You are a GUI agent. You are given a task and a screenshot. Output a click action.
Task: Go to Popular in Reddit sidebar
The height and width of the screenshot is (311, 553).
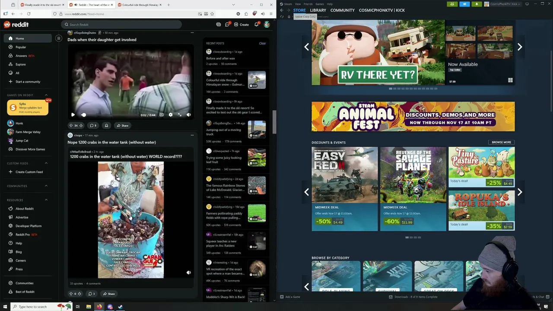pos(29,47)
